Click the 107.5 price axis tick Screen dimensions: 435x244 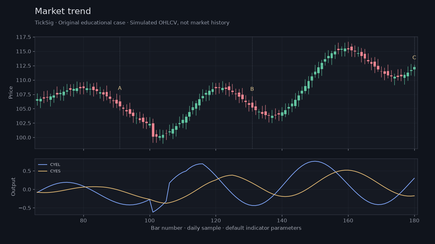click(x=23, y=95)
